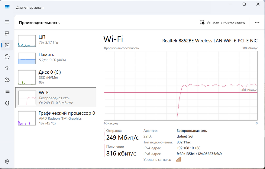265x169 pixels.
Task: Select Графический процессор 0 item
Action: [x=56, y=118]
